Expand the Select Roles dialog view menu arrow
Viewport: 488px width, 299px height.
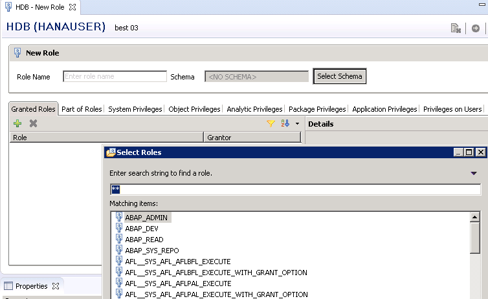474,173
